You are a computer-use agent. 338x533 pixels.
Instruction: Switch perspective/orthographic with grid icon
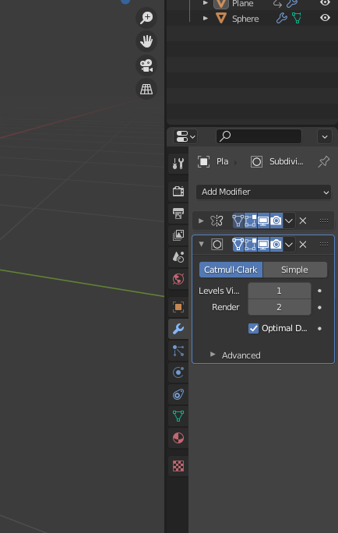pyautogui.click(x=146, y=89)
